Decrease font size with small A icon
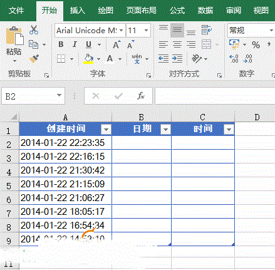This screenshot has width=275, height=270. tap(131, 44)
